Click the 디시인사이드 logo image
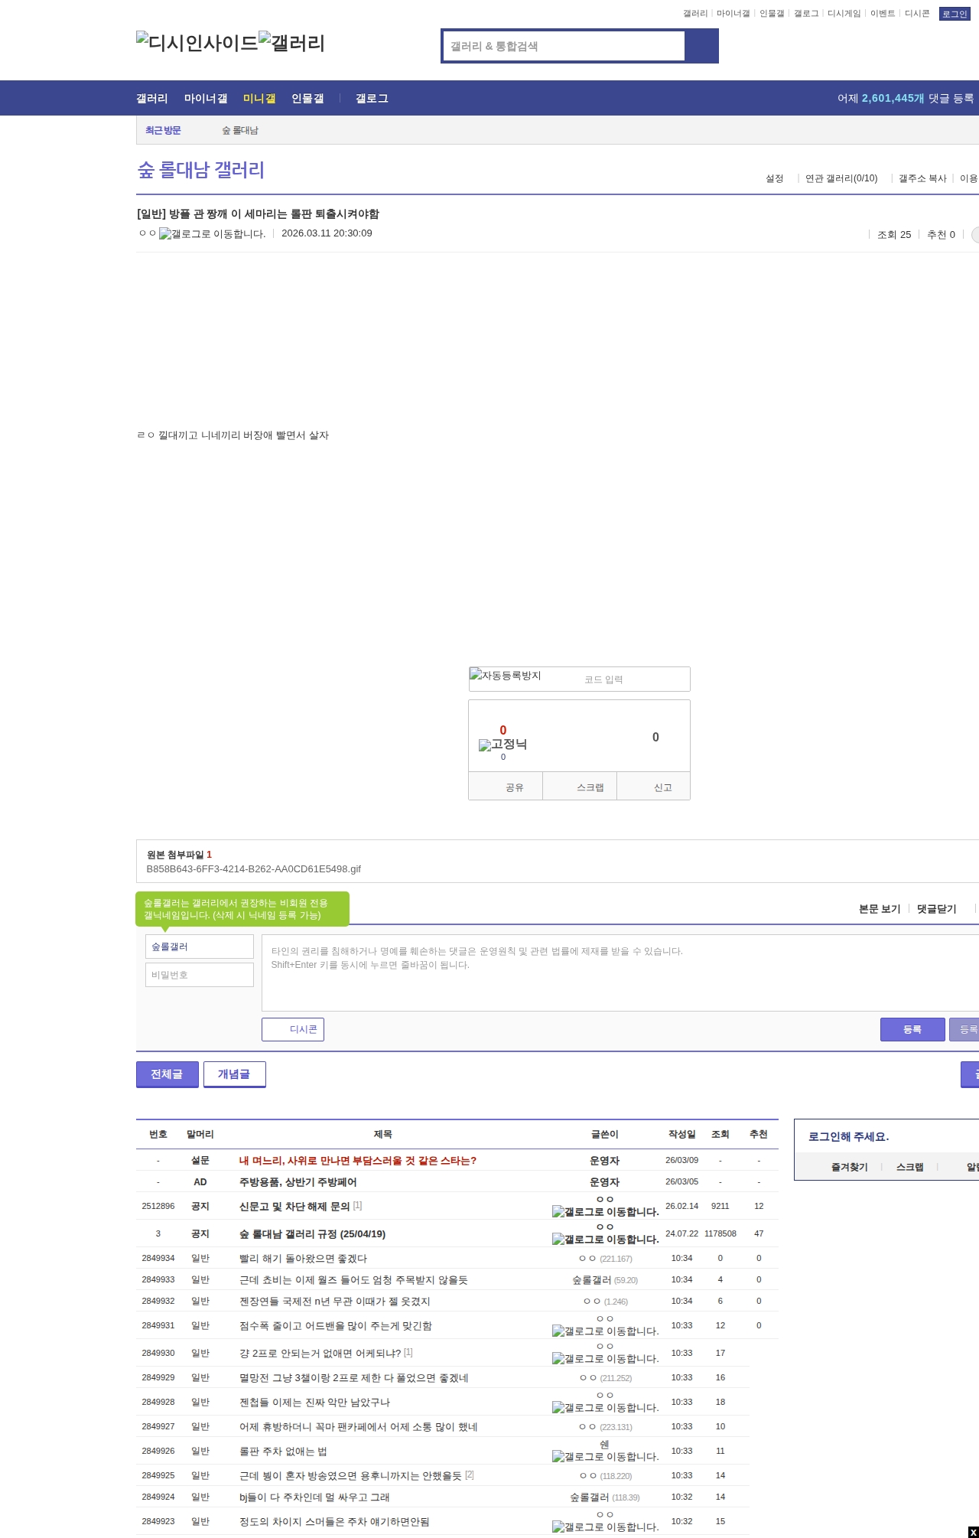Image resolution: width=979 pixels, height=1538 pixels. (x=197, y=43)
